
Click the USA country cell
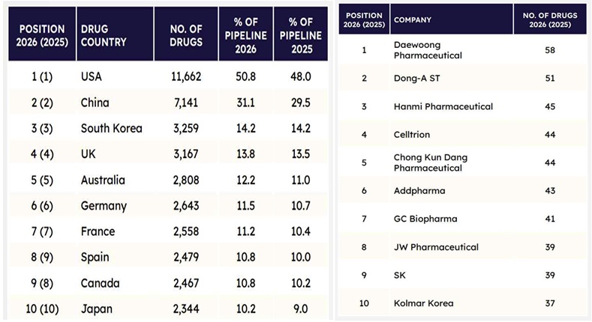click(x=92, y=76)
